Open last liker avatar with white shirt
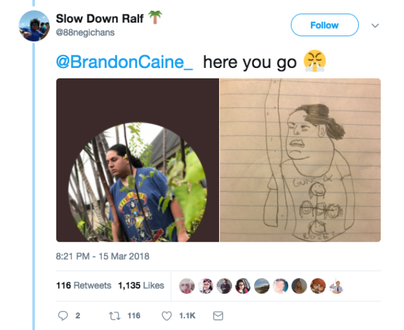 pyautogui.click(x=337, y=286)
